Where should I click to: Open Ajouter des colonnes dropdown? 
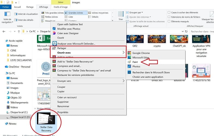coord(138,17)
